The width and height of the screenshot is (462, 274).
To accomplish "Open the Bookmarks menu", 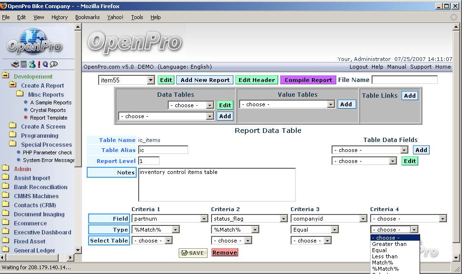I will coord(87,17).
